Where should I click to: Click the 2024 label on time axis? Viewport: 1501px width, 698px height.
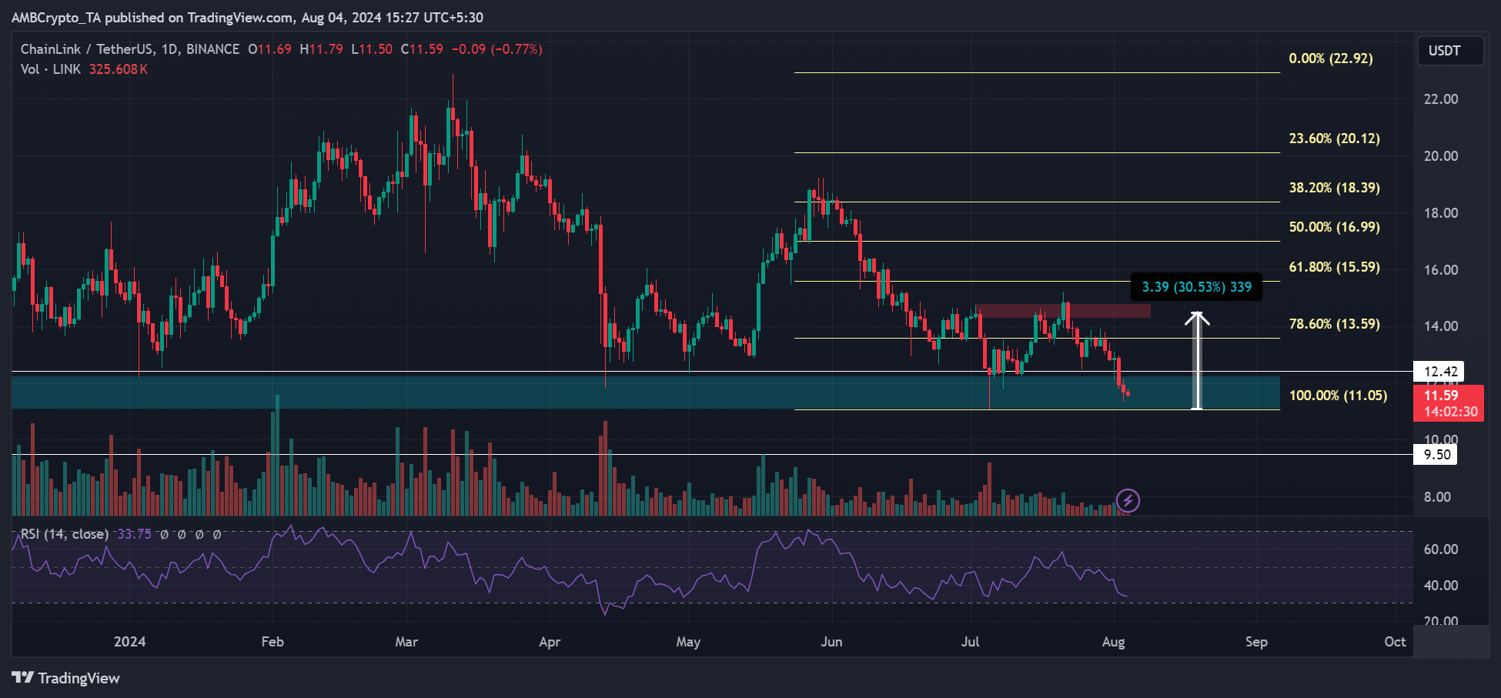click(x=129, y=642)
